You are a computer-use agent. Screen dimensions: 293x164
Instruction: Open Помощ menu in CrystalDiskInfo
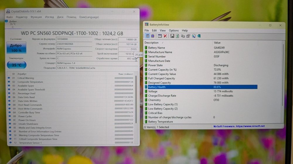coord(71,17)
